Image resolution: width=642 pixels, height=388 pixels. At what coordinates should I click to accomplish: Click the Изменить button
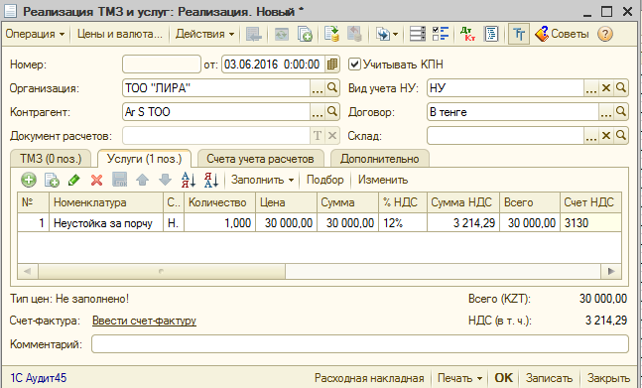(x=383, y=180)
